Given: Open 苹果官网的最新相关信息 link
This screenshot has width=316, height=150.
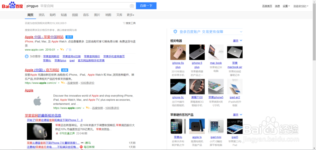Looking at the screenshot, I should pyautogui.click(x=43, y=115).
